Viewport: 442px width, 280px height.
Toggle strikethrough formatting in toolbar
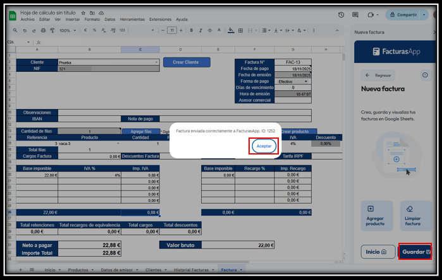click(x=210, y=30)
